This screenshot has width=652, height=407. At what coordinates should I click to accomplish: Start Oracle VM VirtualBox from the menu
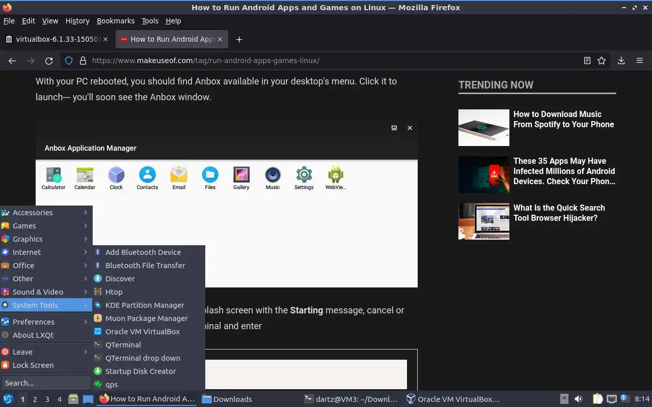pos(149,332)
